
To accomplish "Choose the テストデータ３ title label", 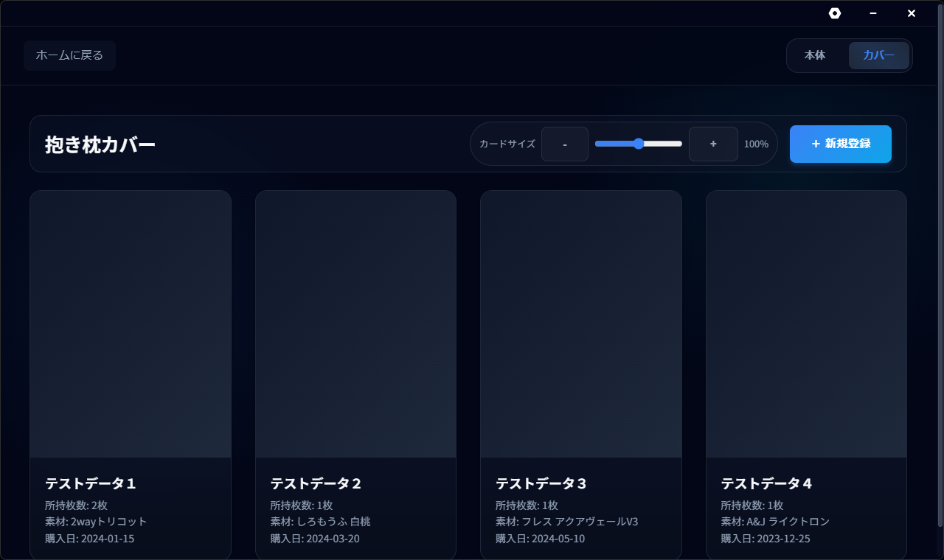I will tap(541, 483).
